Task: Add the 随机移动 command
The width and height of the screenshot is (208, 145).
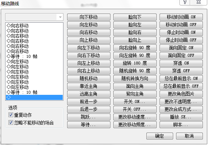Action: [89, 78]
